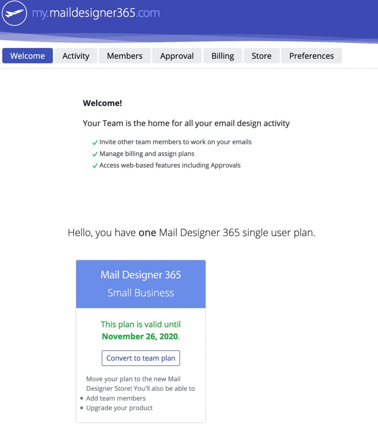Image resolution: width=378 pixels, height=439 pixels.
Task: Switch to the Store tab
Action: point(262,56)
